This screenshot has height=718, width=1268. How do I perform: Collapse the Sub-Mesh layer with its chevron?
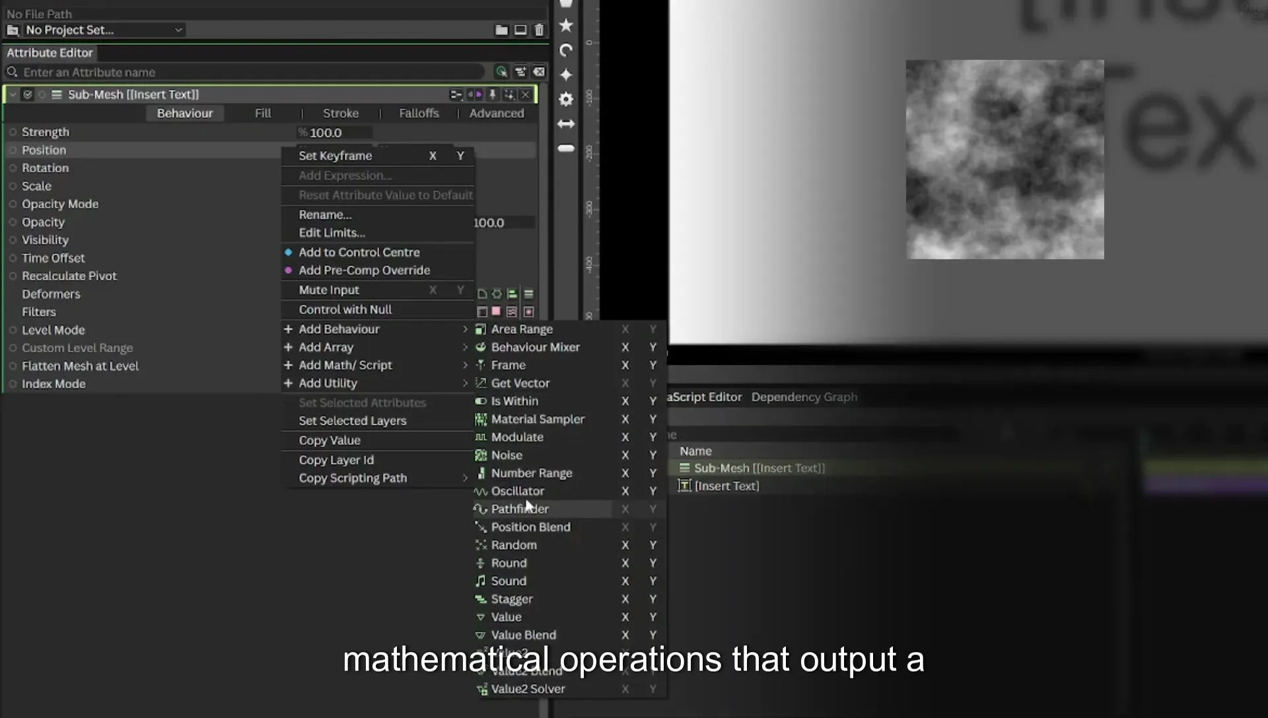click(x=13, y=94)
